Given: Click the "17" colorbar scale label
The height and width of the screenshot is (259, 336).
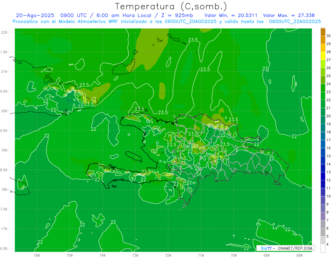Looking at the screenshot, I should coord(328,140).
